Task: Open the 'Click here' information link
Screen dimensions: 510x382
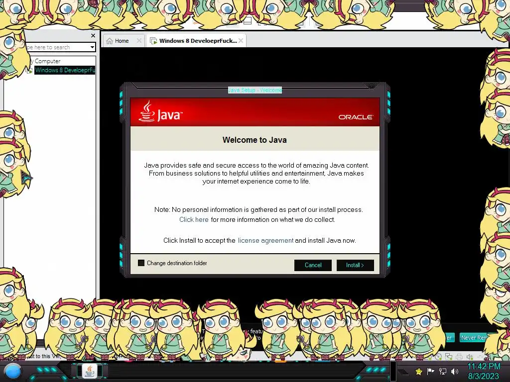Action: (x=194, y=219)
